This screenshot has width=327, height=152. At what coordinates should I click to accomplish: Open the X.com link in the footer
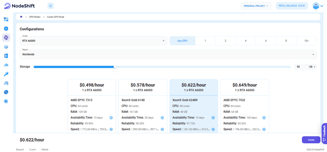click(32, 150)
